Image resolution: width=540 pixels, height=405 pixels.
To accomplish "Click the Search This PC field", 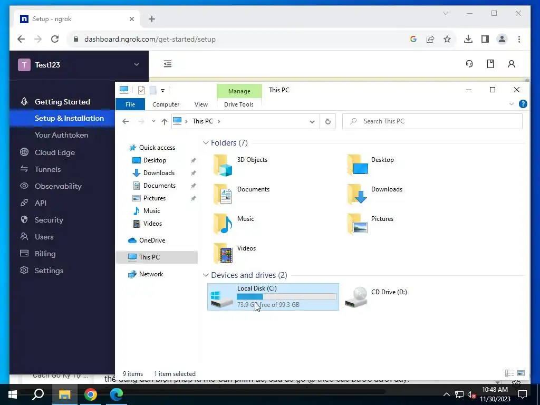I will coord(432,121).
